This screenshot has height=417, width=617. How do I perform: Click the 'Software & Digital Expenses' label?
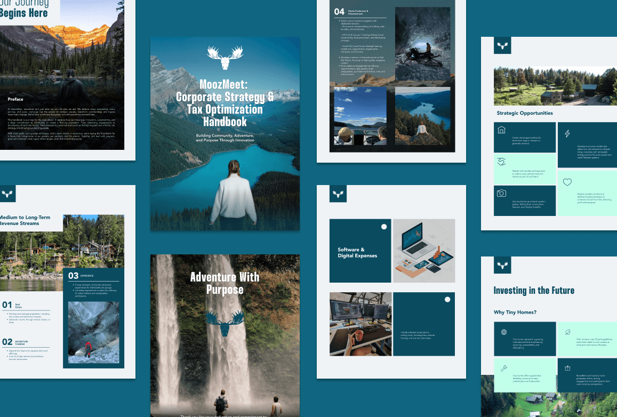[x=357, y=253]
